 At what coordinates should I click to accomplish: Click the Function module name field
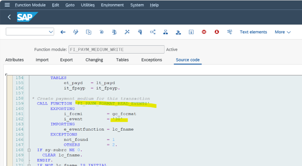pyautogui.click(x=117, y=50)
